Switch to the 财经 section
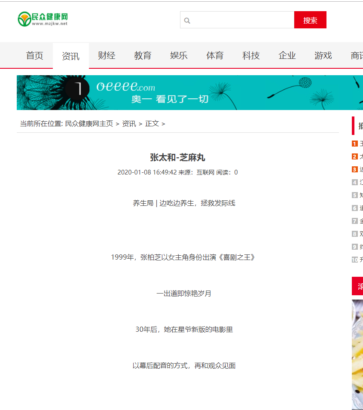 click(x=107, y=55)
